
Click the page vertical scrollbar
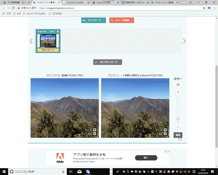click(x=217, y=106)
